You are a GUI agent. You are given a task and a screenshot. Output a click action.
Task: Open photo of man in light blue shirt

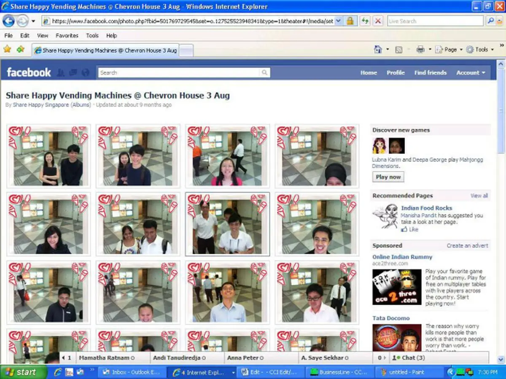228,292
